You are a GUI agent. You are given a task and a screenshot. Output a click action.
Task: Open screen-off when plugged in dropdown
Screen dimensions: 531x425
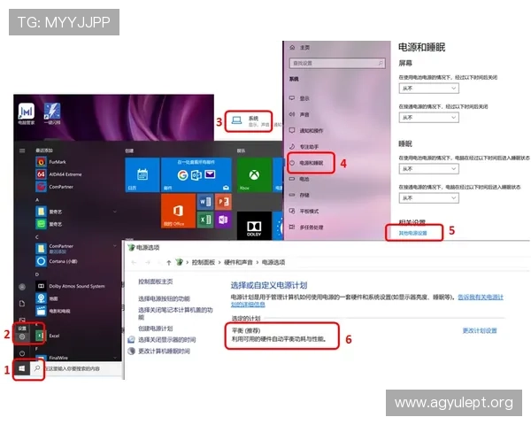pyautogui.click(x=428, y=117)
